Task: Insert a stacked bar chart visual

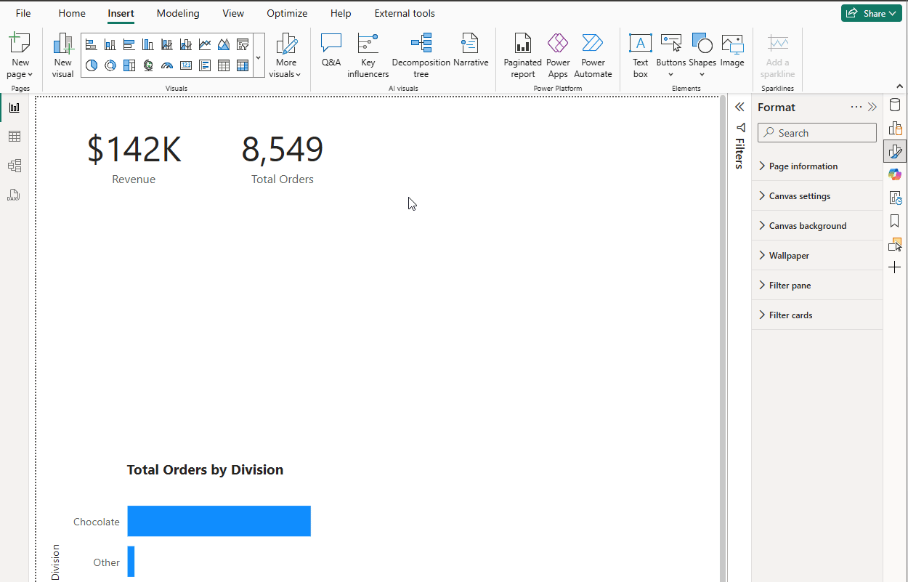Action: click(92, 44)
